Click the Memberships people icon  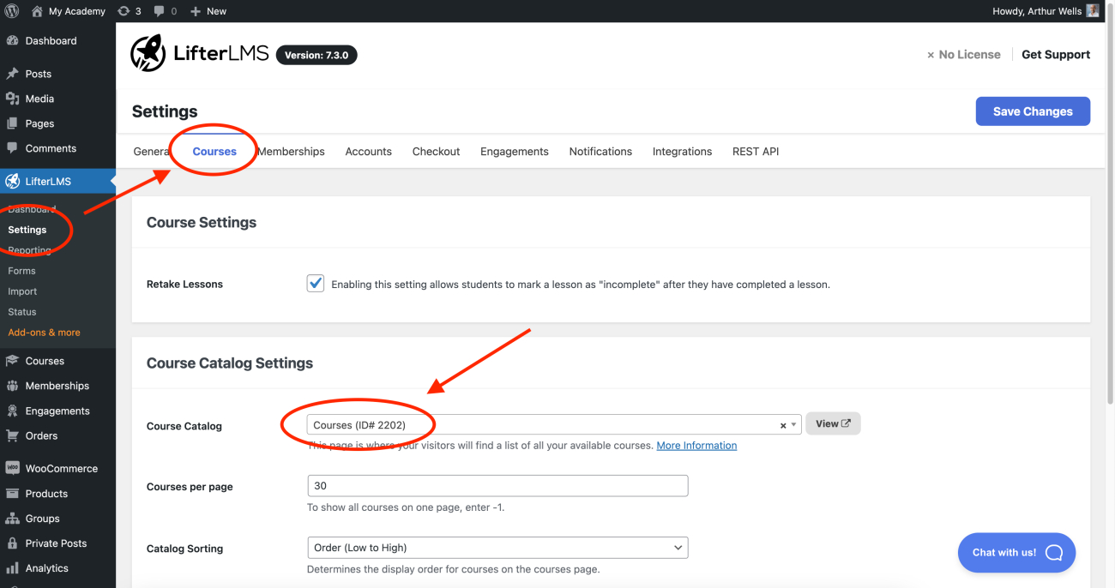12,386
